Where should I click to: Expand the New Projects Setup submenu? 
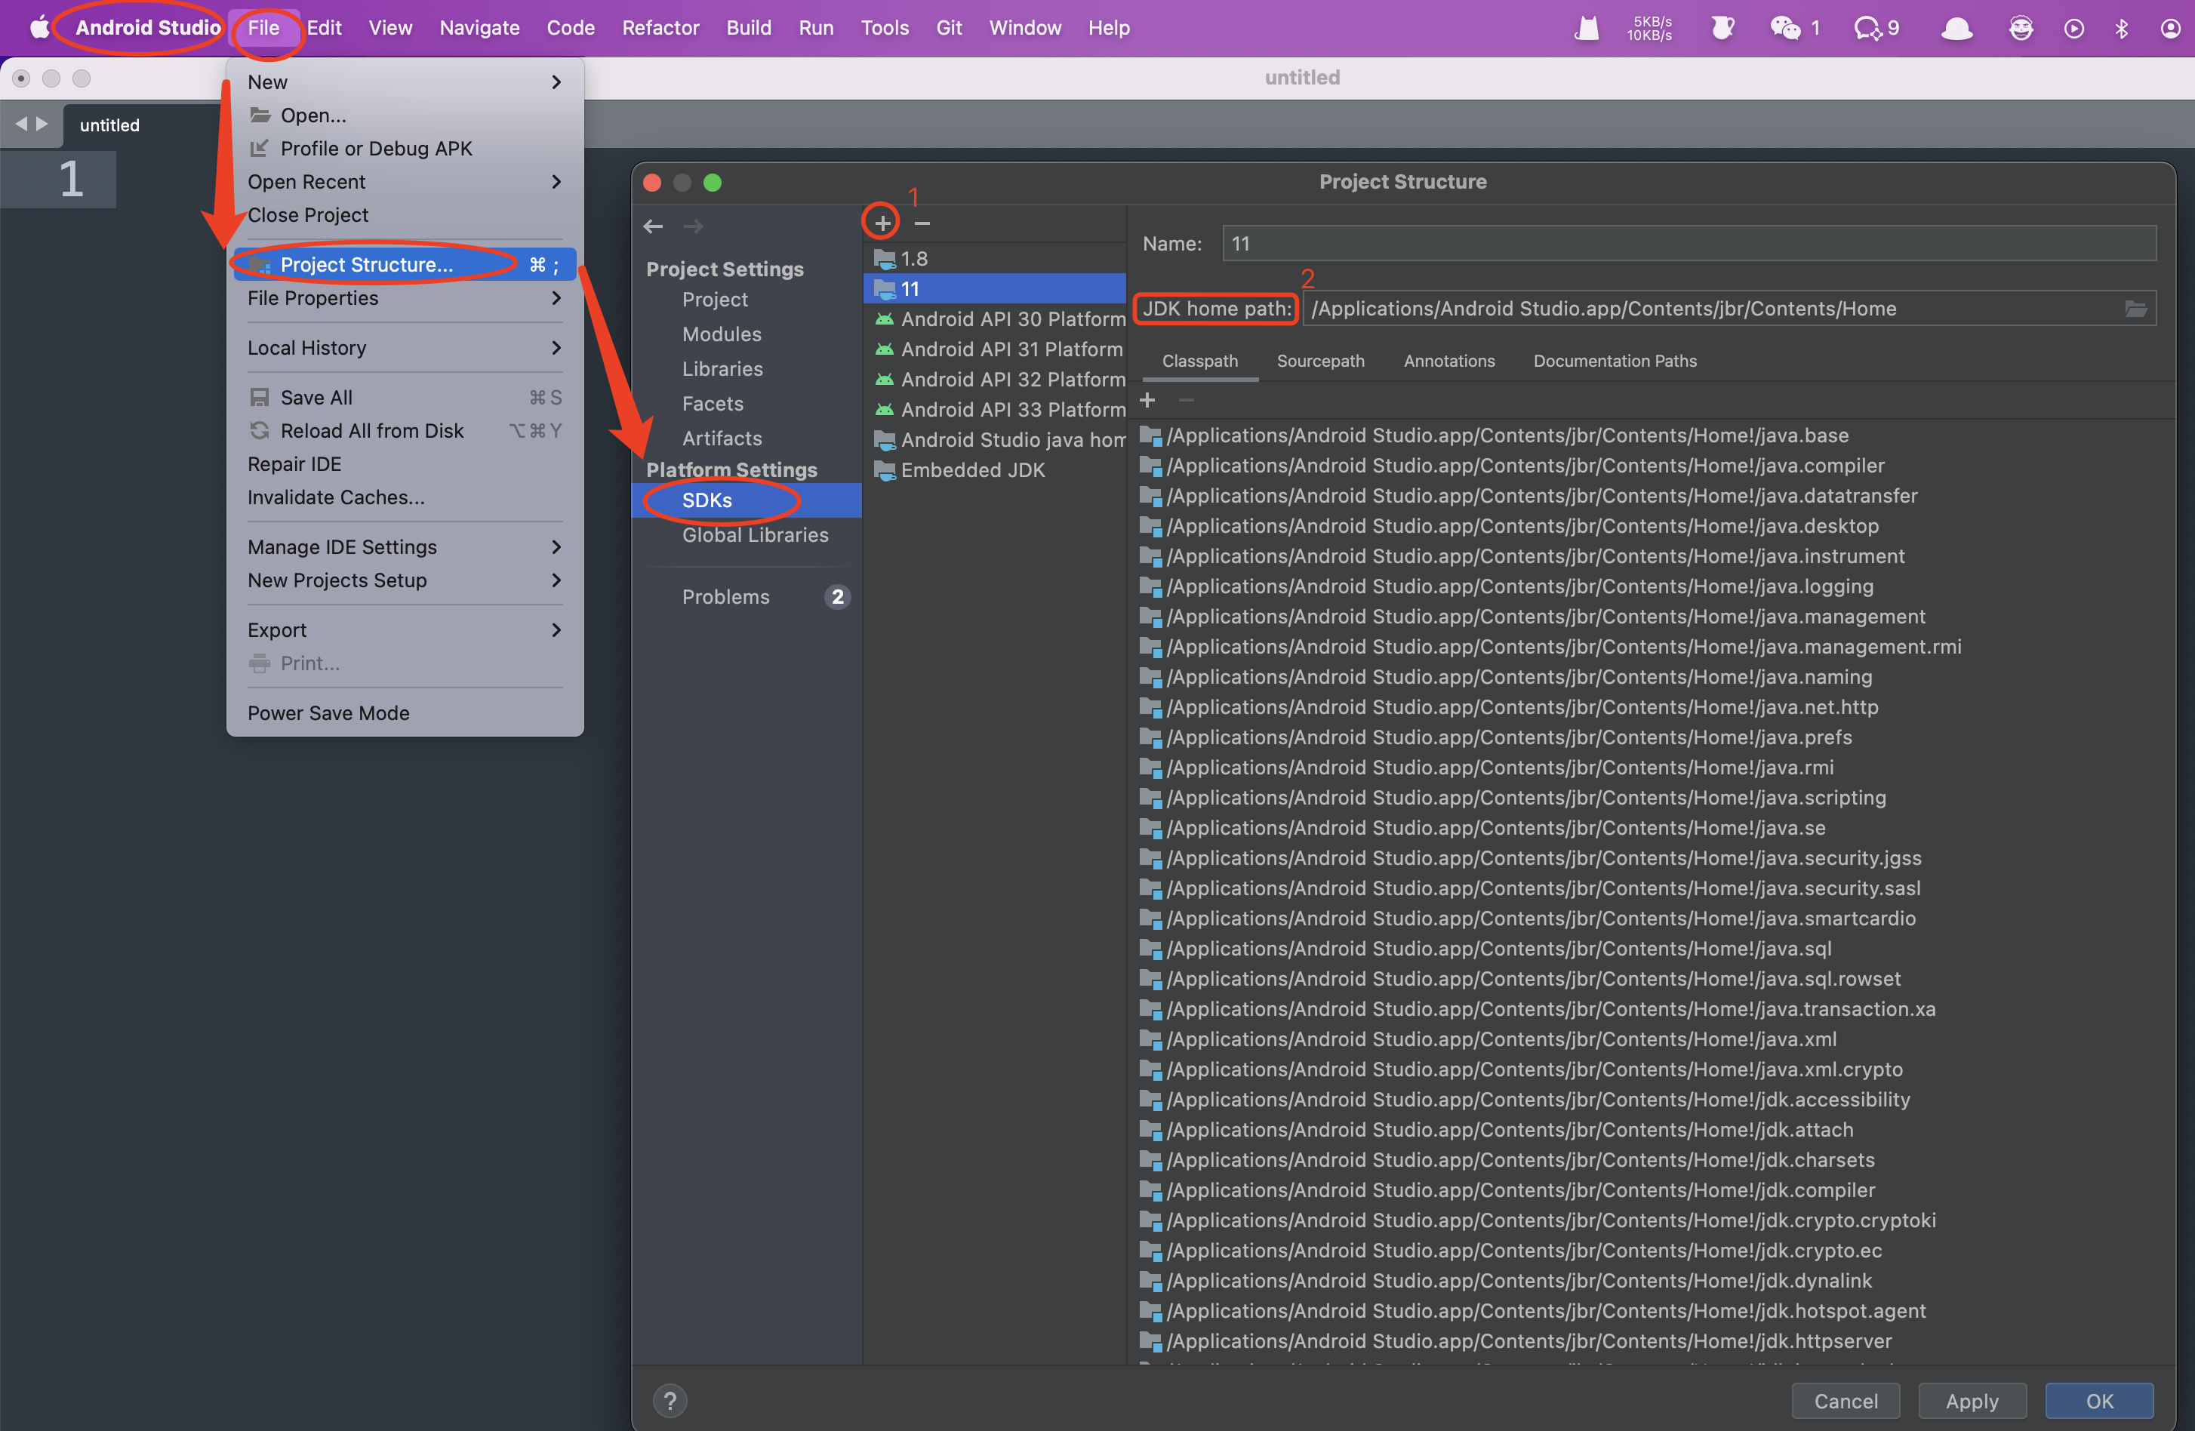[404, 580]
